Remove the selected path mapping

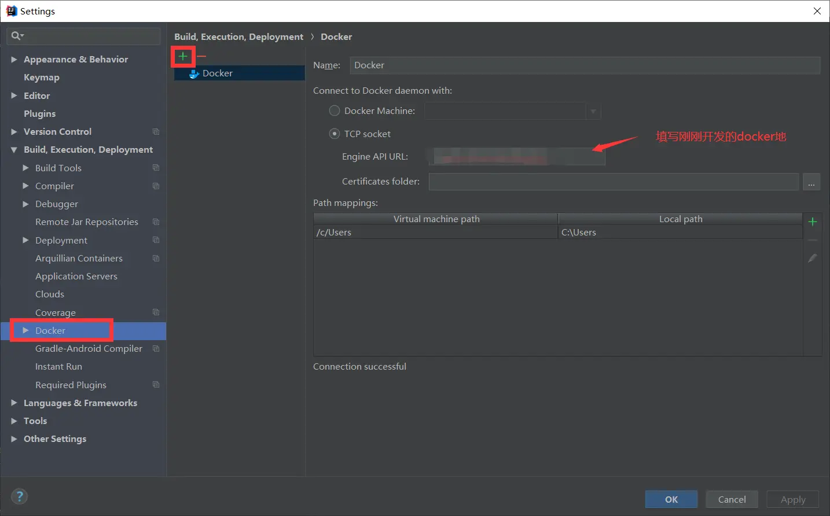(812, 240)
